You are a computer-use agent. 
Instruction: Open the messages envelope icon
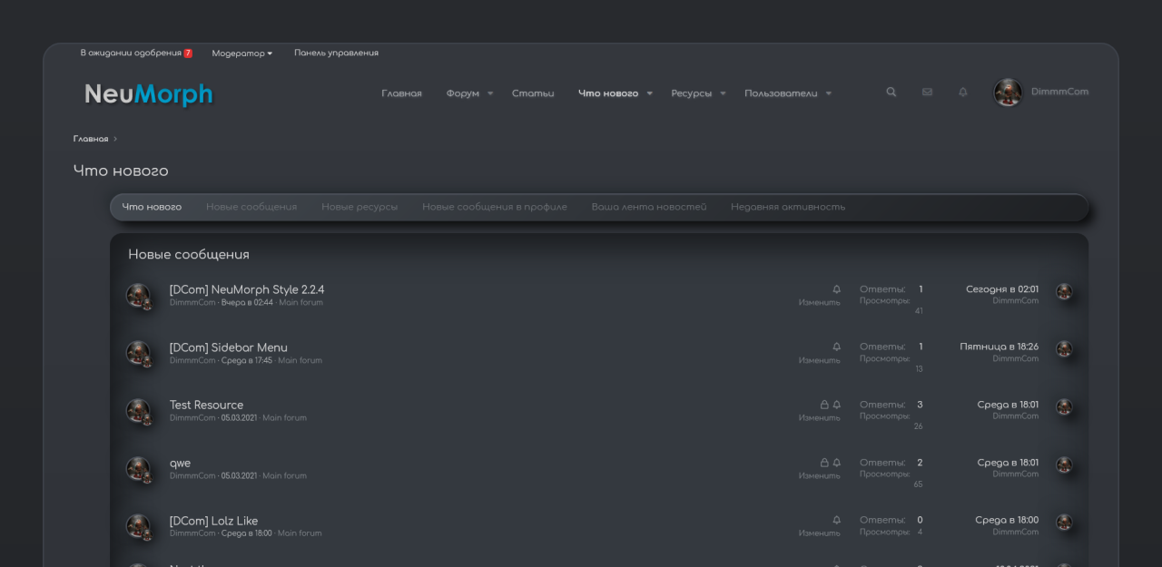pos(927,92)
